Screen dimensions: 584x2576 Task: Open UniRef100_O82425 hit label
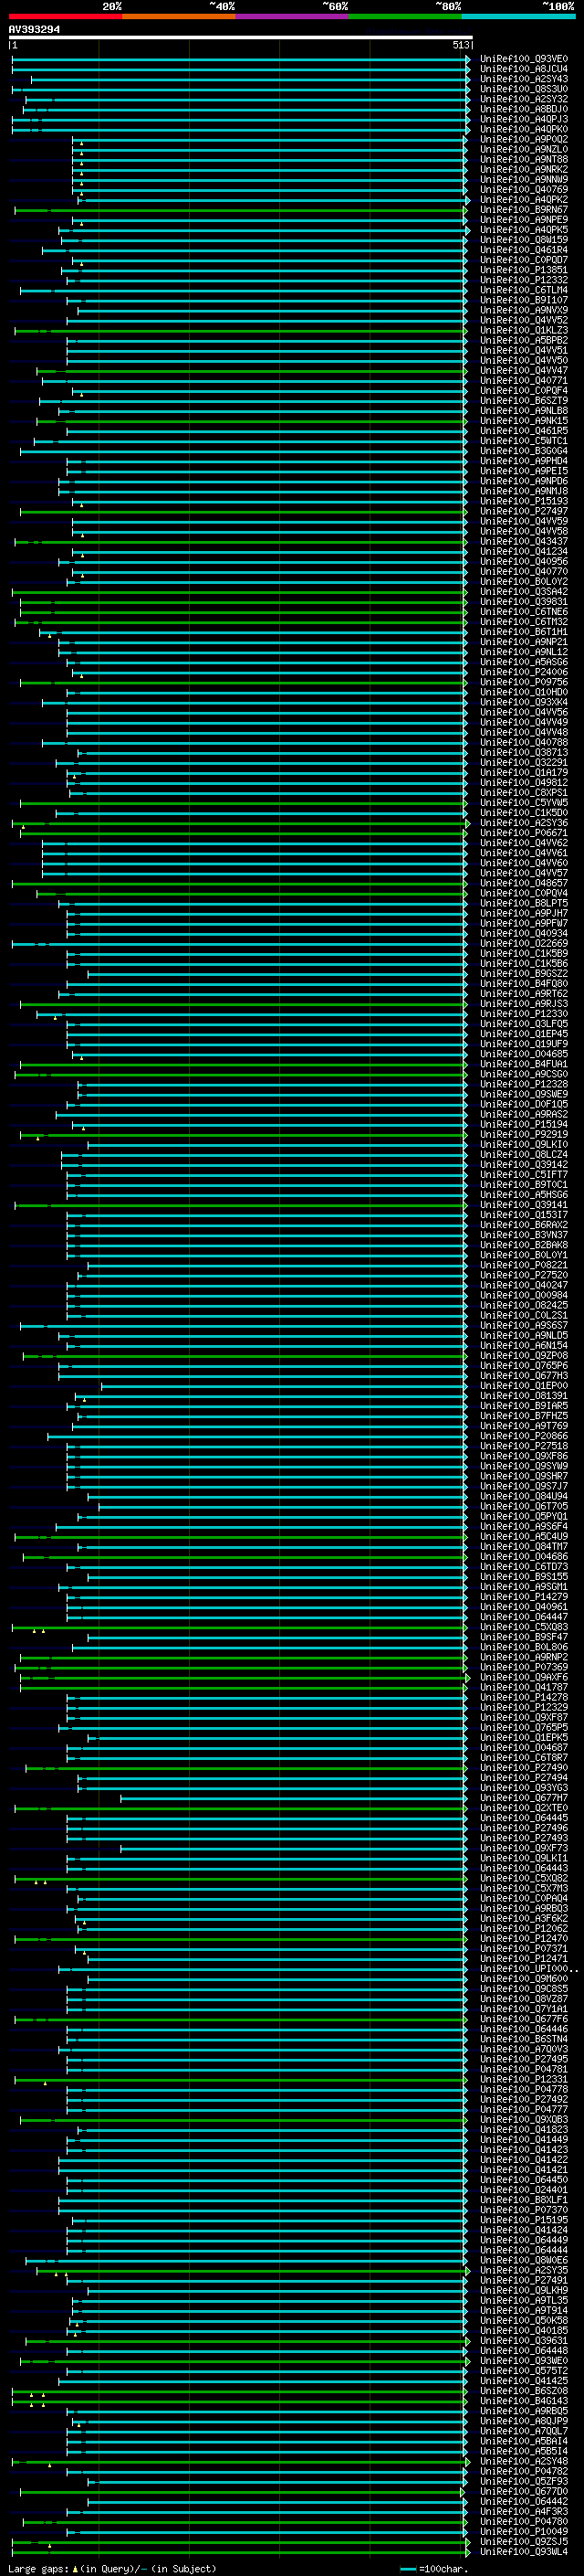pyautogui.click(x=524, y=1305)
